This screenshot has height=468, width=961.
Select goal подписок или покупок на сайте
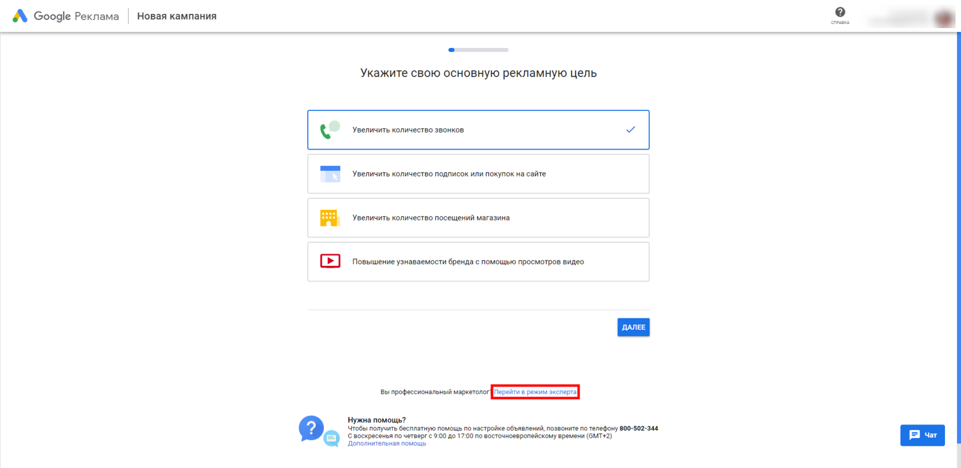(478, 174)
